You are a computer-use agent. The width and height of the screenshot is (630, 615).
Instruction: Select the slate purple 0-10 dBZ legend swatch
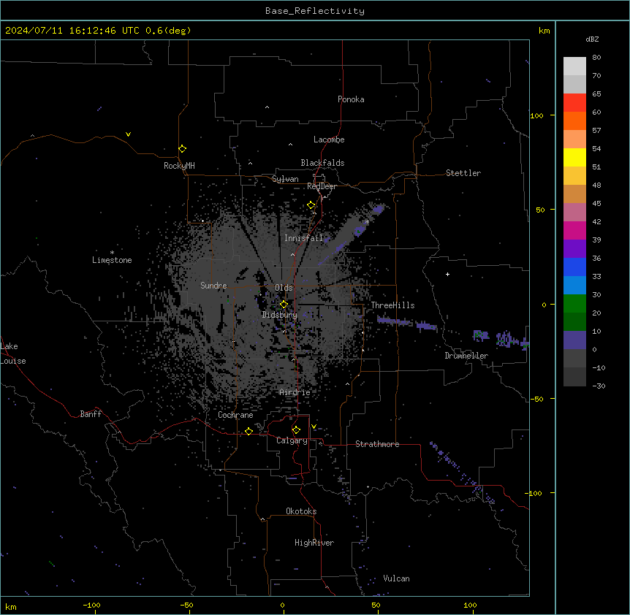(x=574, y=340)
